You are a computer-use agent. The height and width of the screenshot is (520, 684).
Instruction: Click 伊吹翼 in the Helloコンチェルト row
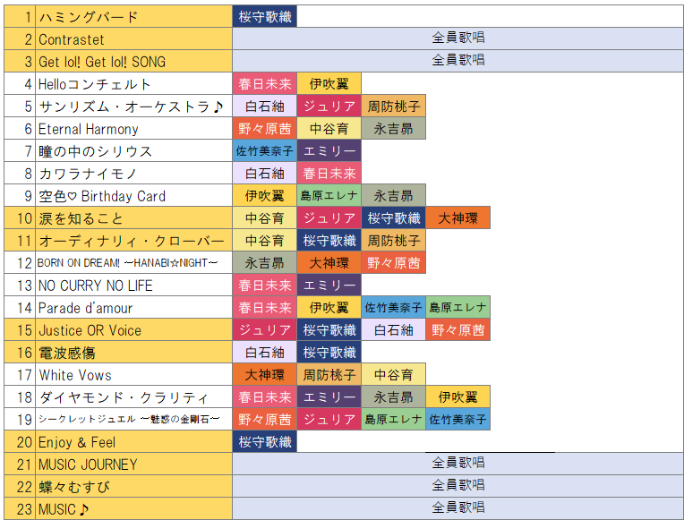[x=329, y=84]
